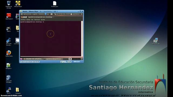Click the VMware Player title bar icon
The width and height of the screenshot is (173, 97).
[21, 11]
